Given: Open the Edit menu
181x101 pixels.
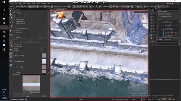Looking at the screenshot, I should tap(16, 3).
